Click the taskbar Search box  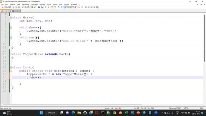point(51,113)
